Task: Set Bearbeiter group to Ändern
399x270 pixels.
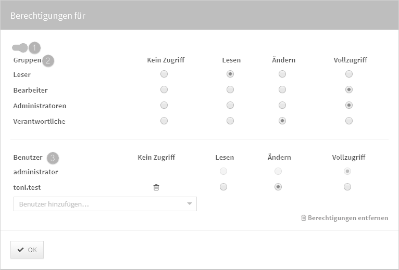Action: (282, 90)
